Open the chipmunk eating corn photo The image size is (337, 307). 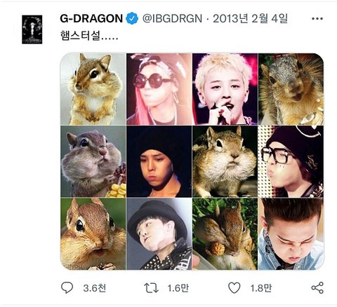(x=93, y=161)
